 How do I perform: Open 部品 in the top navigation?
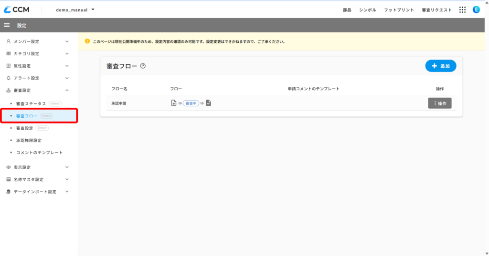(347, 10)
